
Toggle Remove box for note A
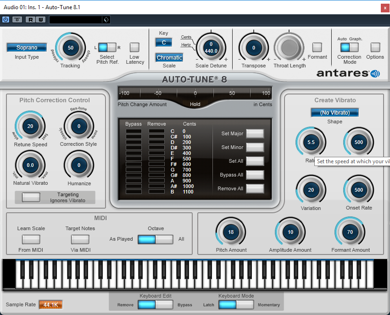tap(157, 181)
